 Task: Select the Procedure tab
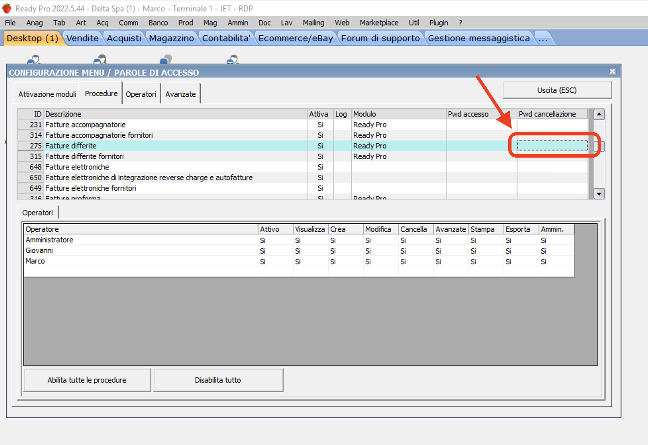point(101,93)
